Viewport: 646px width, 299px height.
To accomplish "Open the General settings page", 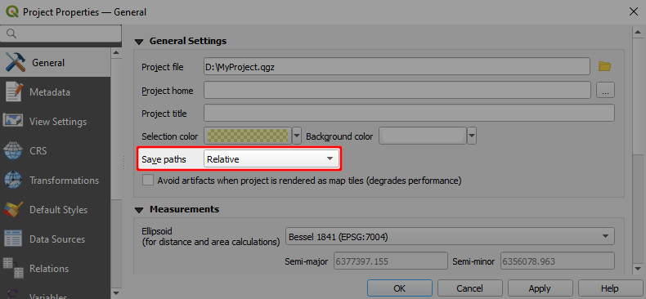I will click(x=56, y=63).
